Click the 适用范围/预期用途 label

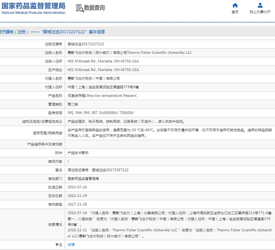pyautogui.click(x=48, y=133)
